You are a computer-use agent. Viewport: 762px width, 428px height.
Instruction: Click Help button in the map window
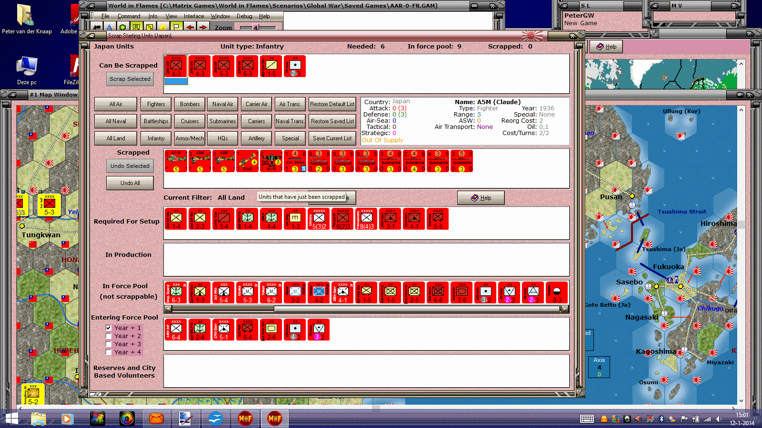(x=606, y=47)
